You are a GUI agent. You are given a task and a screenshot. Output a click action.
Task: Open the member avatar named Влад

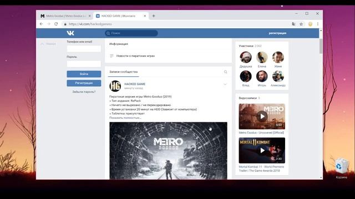point(246,76)
